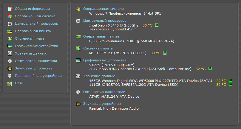Screen dimensions: 241x129
Task: Click the hard drive icon beside Хранение данных
Action: (10, 53)
